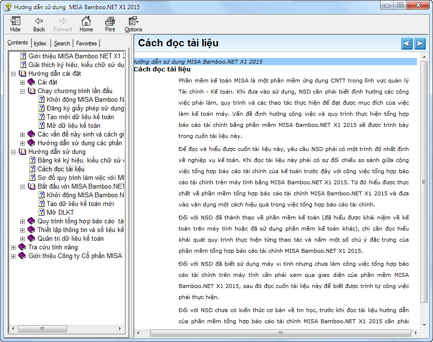
Task: Expand the Tra cứu tính năng node
Action: pyautogui.click(x=13, y=247)
